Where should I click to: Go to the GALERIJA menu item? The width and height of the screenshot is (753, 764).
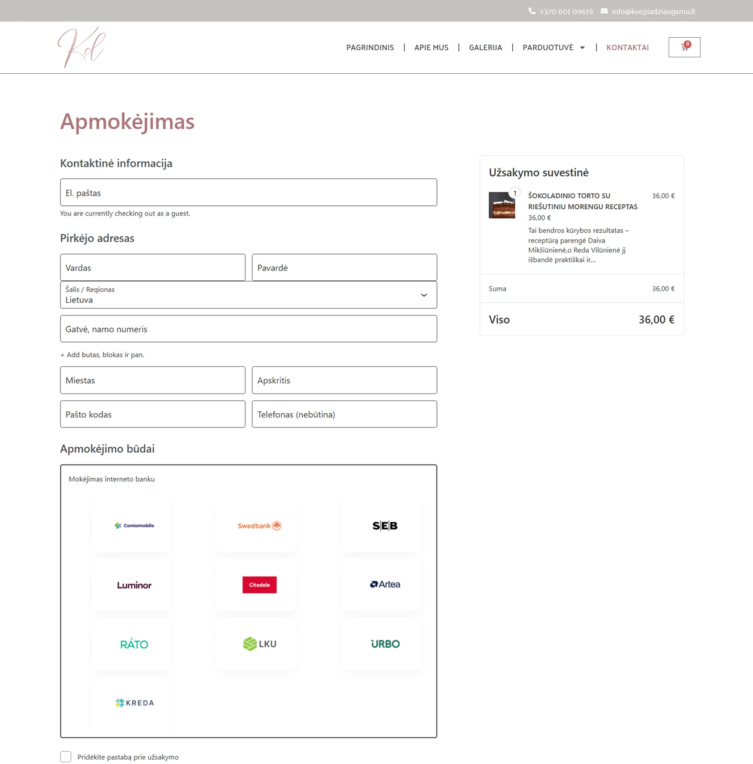click(x=485, y=47)
